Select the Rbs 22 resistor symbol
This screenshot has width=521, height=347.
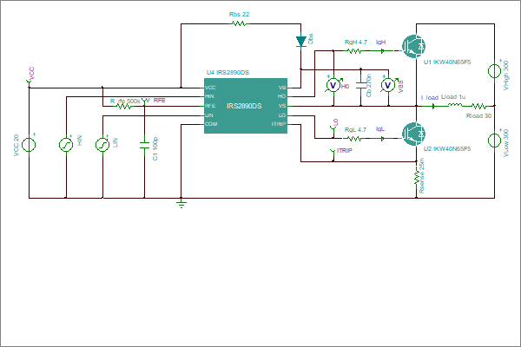(239, 23)
